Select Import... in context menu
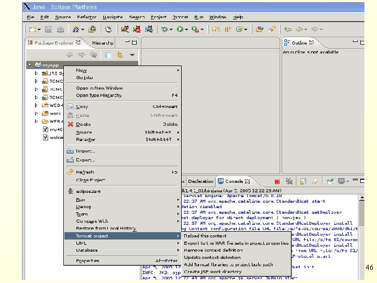 click(123, 151)
